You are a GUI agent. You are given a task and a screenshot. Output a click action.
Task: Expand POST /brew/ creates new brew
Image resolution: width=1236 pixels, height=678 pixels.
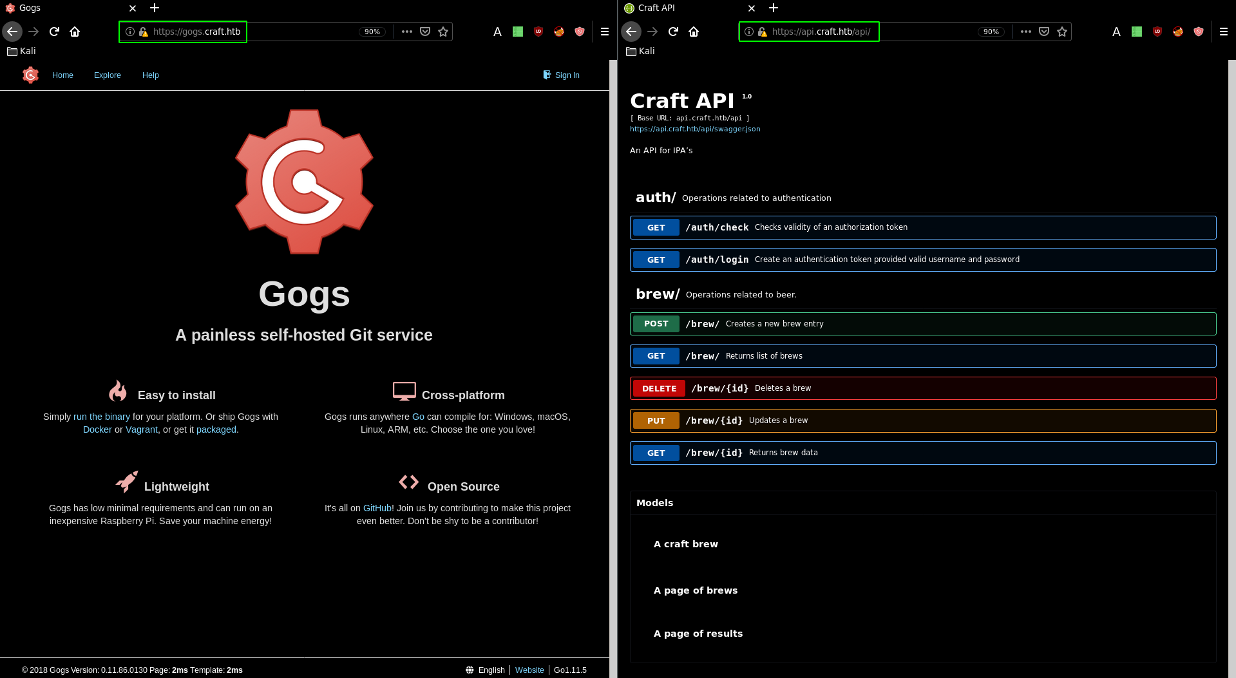pos(923,324)
